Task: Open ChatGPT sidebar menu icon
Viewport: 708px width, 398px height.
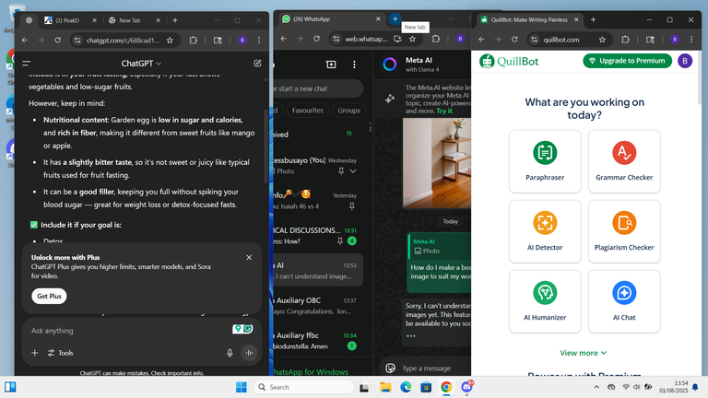Action: pyautogui.click(x=27, y=64)
